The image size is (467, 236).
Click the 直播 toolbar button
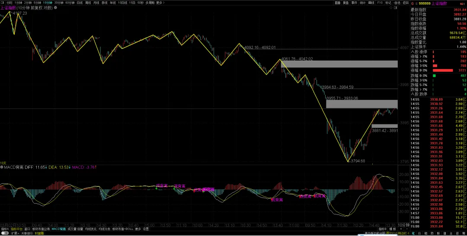337,3
